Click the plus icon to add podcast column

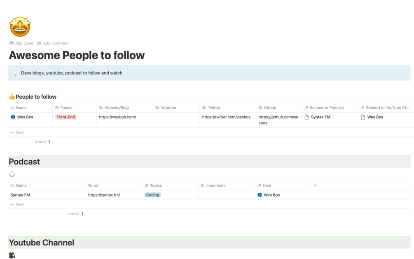tap(316, 186)
